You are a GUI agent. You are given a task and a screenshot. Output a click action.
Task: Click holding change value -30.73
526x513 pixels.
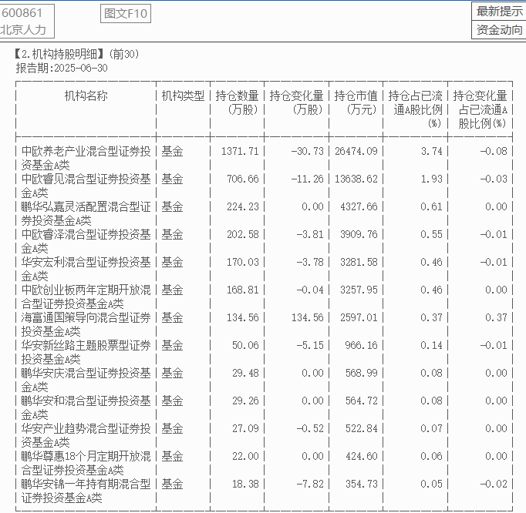point(307,151)
